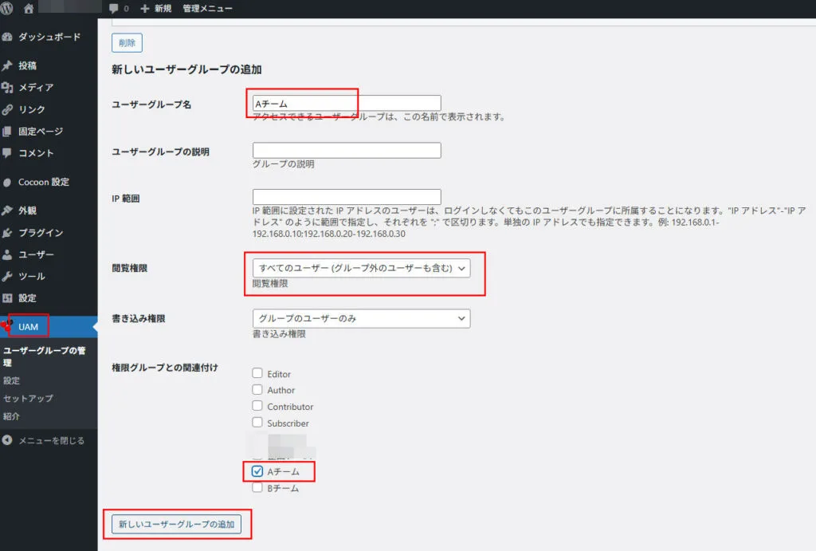Uncheck the Aチーム checkbox

point(257,471)
